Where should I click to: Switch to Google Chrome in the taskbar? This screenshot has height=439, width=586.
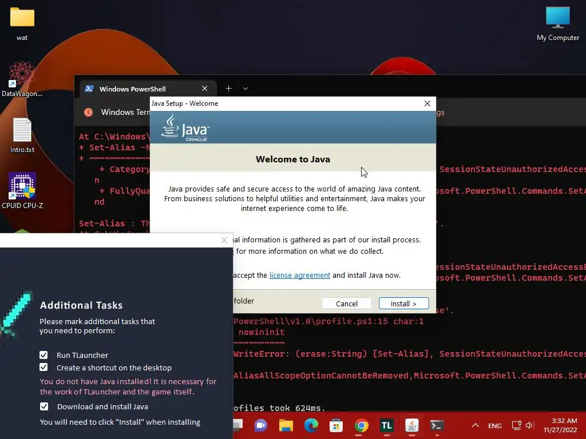pyautogui.click(x=362, y=425)
